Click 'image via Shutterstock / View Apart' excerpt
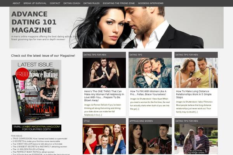 [x=150, y=104]
